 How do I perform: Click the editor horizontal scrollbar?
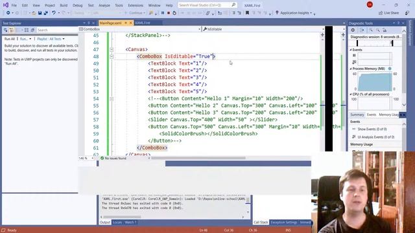(198, 158)
